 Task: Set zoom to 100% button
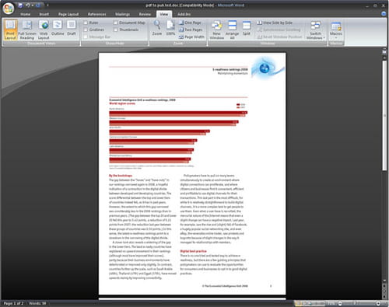170,28
